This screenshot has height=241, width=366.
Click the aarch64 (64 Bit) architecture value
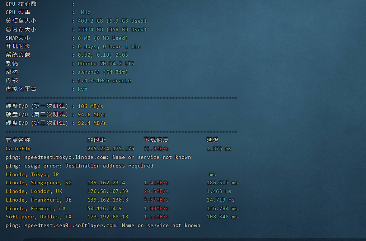coord(103,72)
